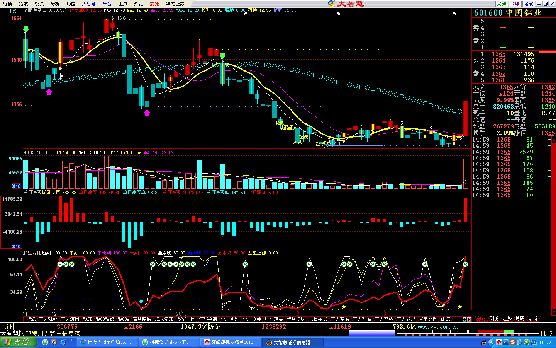The image size is (556, 348).
Task: Open the 委托 trading menu
Action: (x=154, y=4)
